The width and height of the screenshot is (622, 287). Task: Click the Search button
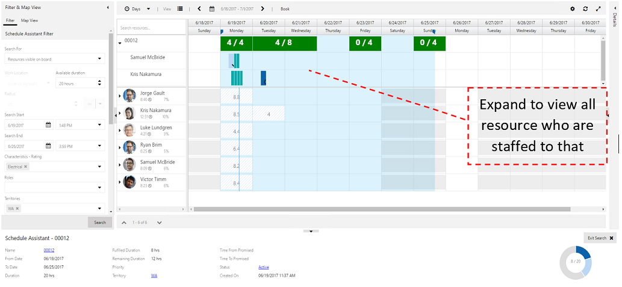pos(100,222)
